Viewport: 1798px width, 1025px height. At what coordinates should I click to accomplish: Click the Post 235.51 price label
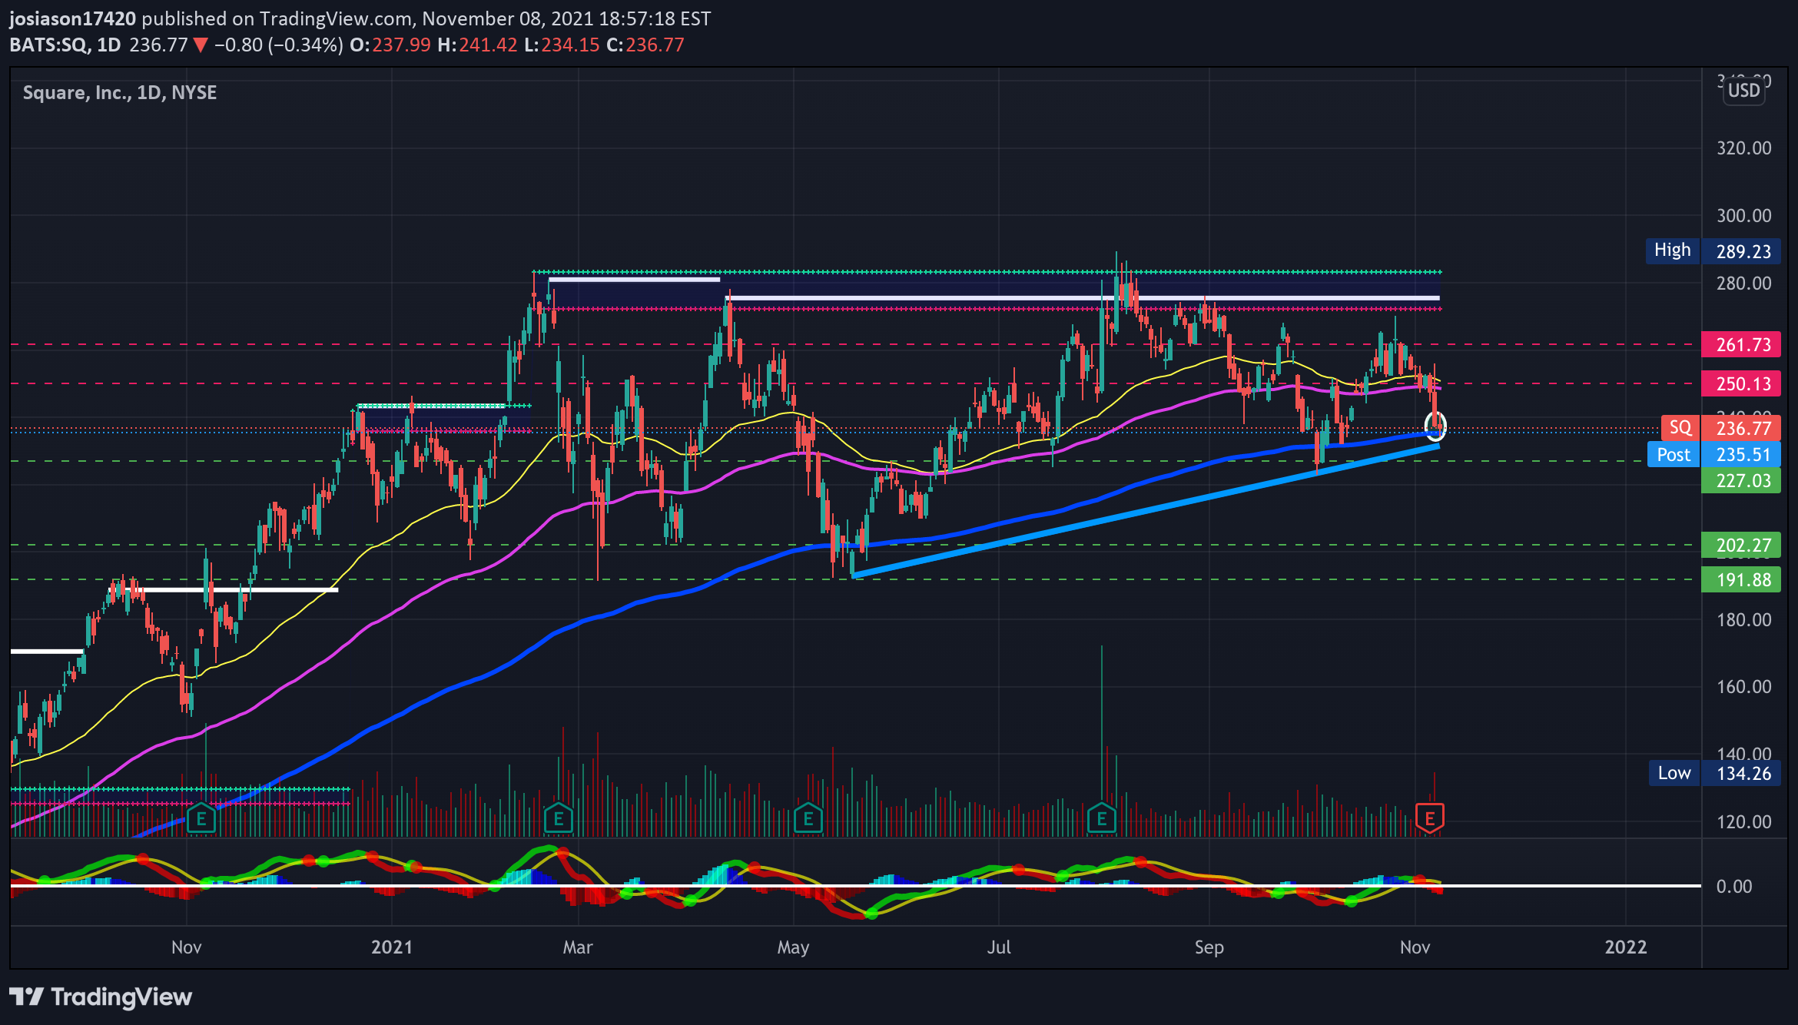(x=1714, y=454)
